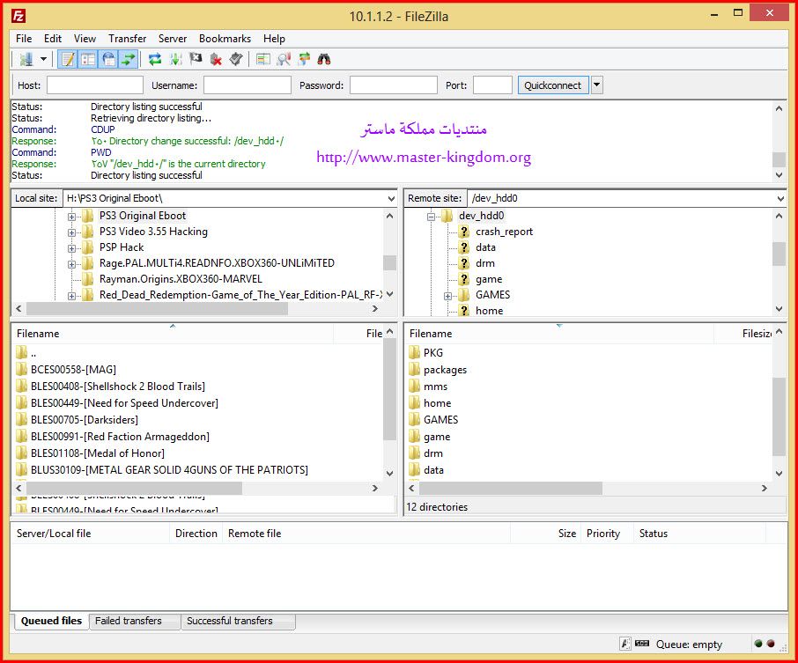Select crash_report in the remote tree
798x663 pixels.
coord(504,232)
